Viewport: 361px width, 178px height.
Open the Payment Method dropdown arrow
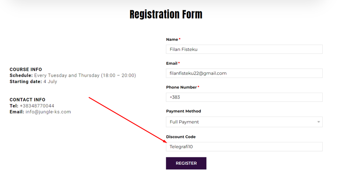point(318,122)
